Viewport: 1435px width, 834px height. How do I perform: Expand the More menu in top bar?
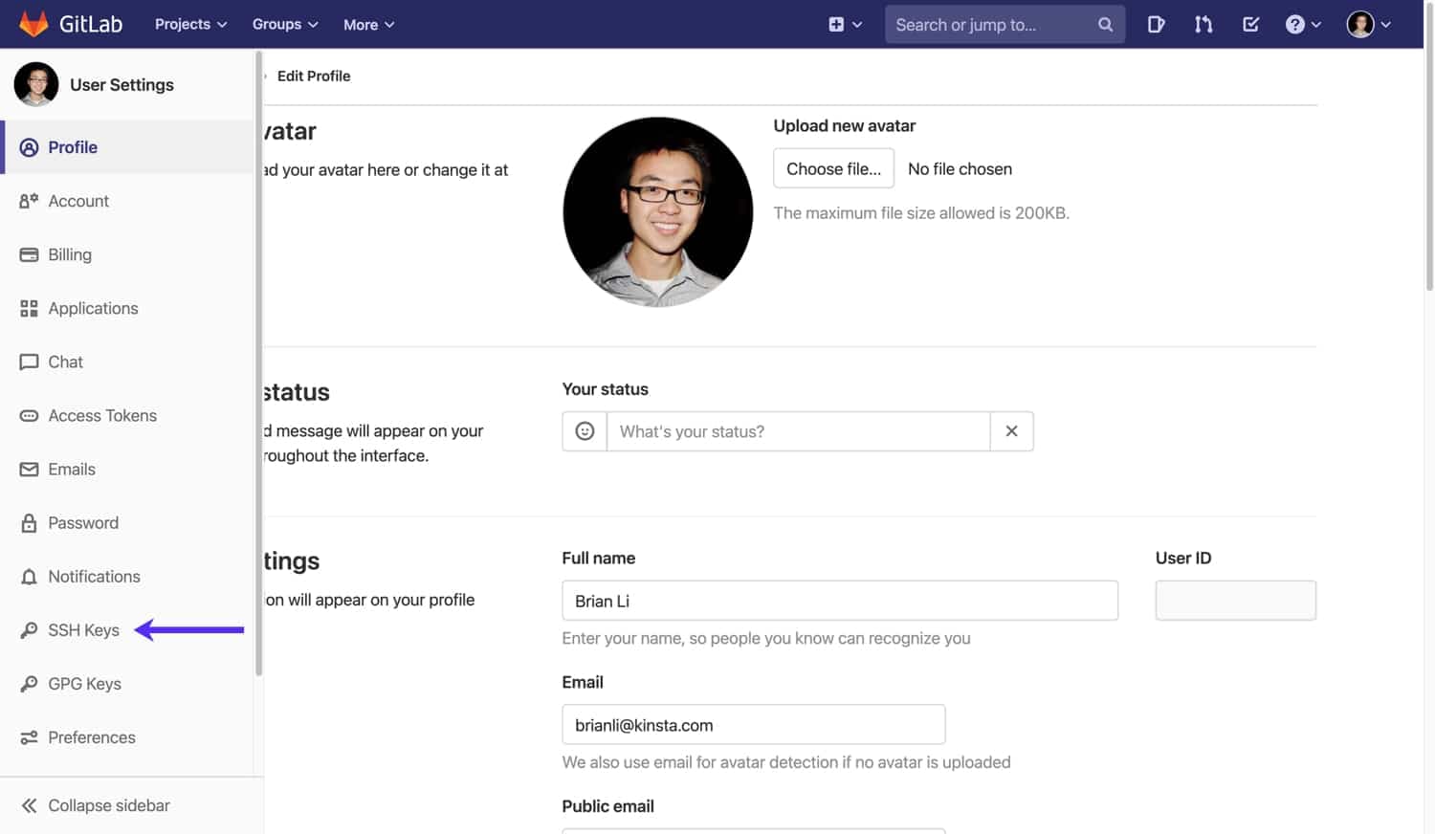point(367,24)
